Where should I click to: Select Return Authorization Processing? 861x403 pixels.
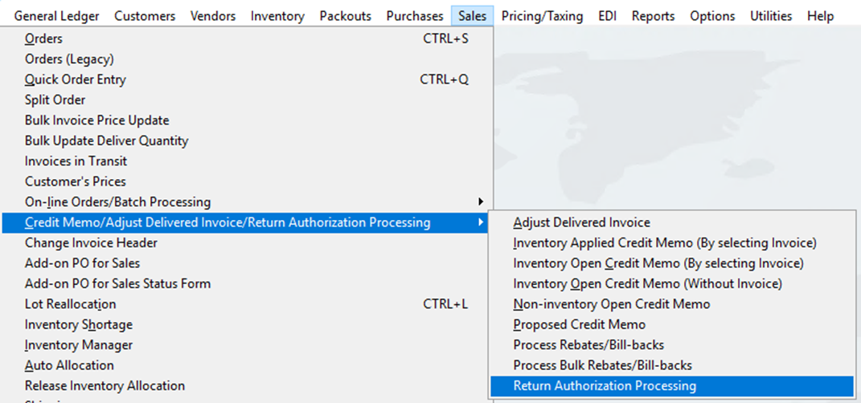(x=605, y=386)
